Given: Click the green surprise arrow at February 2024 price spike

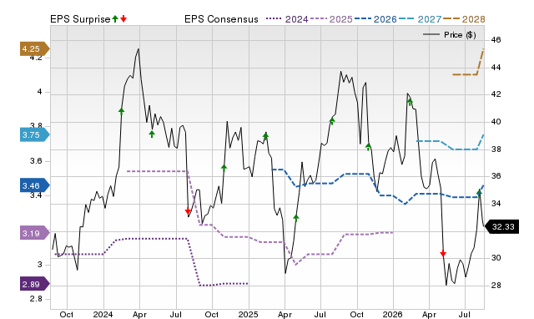Looking at the screenshot, I should tap(121, 111).
